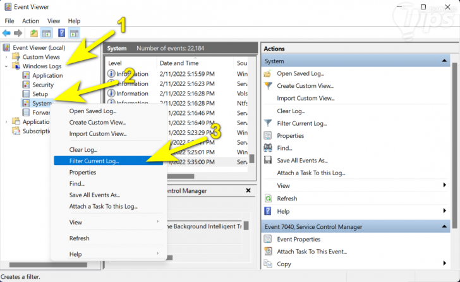The width and height of the screenshot is (460, 282).
Task: Click the console tree horizontal scrollbar
Action: click(48, 265)
